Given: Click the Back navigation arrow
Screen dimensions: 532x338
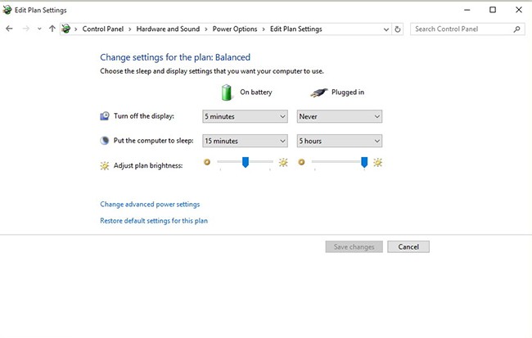Looking at the screenshot, I should (x=9, y=29).
